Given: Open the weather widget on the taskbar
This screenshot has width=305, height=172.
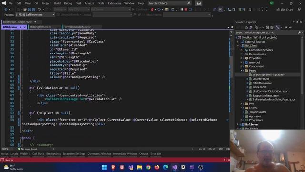Looking at the screenshot, I should [x=14, y=167].
